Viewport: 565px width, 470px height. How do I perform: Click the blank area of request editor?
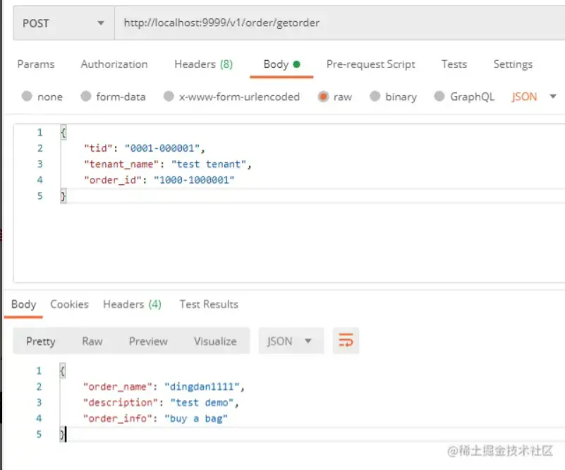click(x=288, y=243)
